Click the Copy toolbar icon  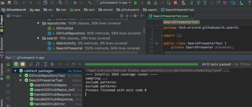pos(45,3)
